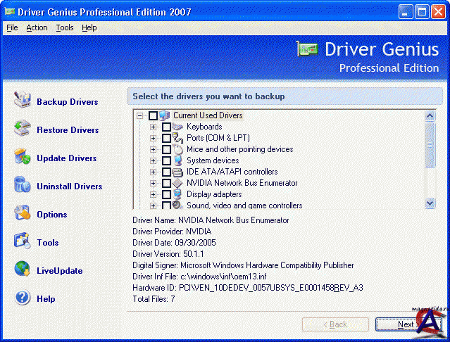Expand the Ports (COM & LPT) node
The height and width of the screenshot is (342, 450).
point(154,138)
